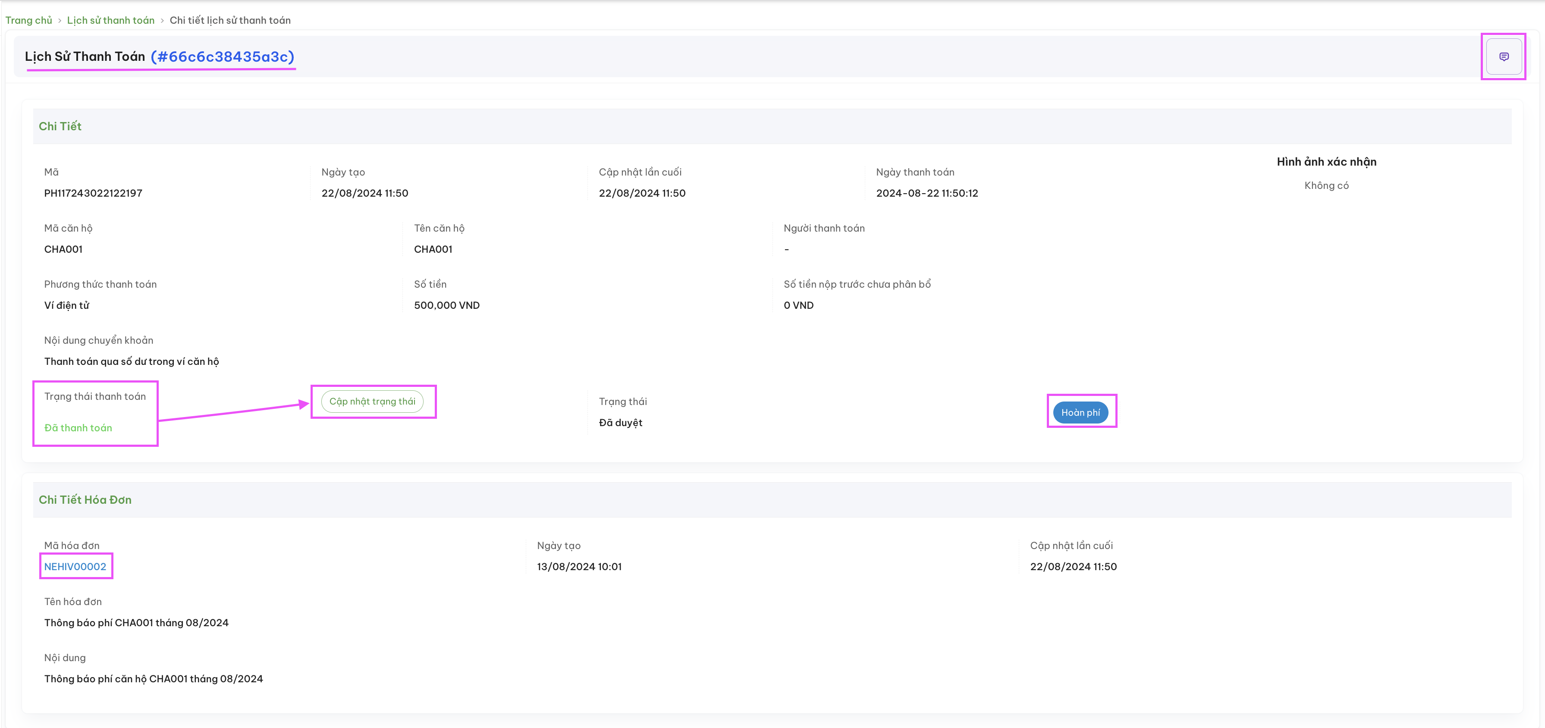Click payment code PH117243022122197
The width and height of the screenshot is (1545, 728).
93,193
